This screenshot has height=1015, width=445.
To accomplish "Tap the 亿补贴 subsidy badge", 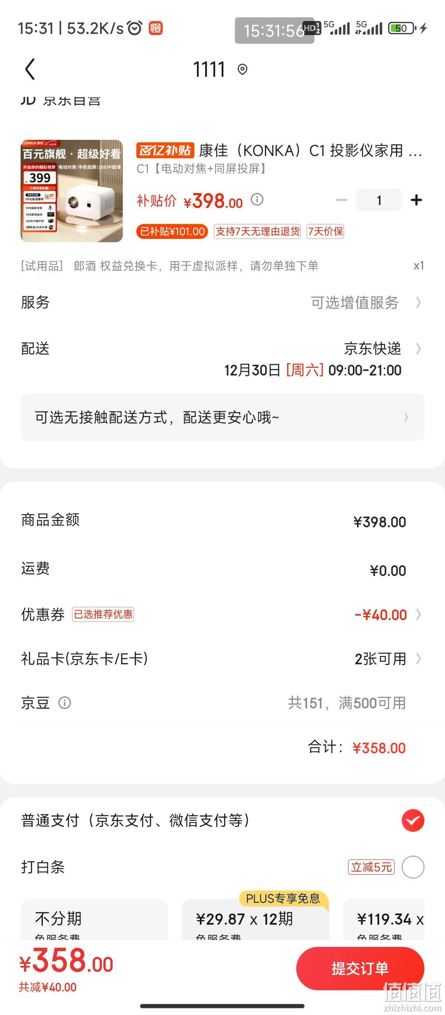I will pyautogui.click(x=165, y=151).
